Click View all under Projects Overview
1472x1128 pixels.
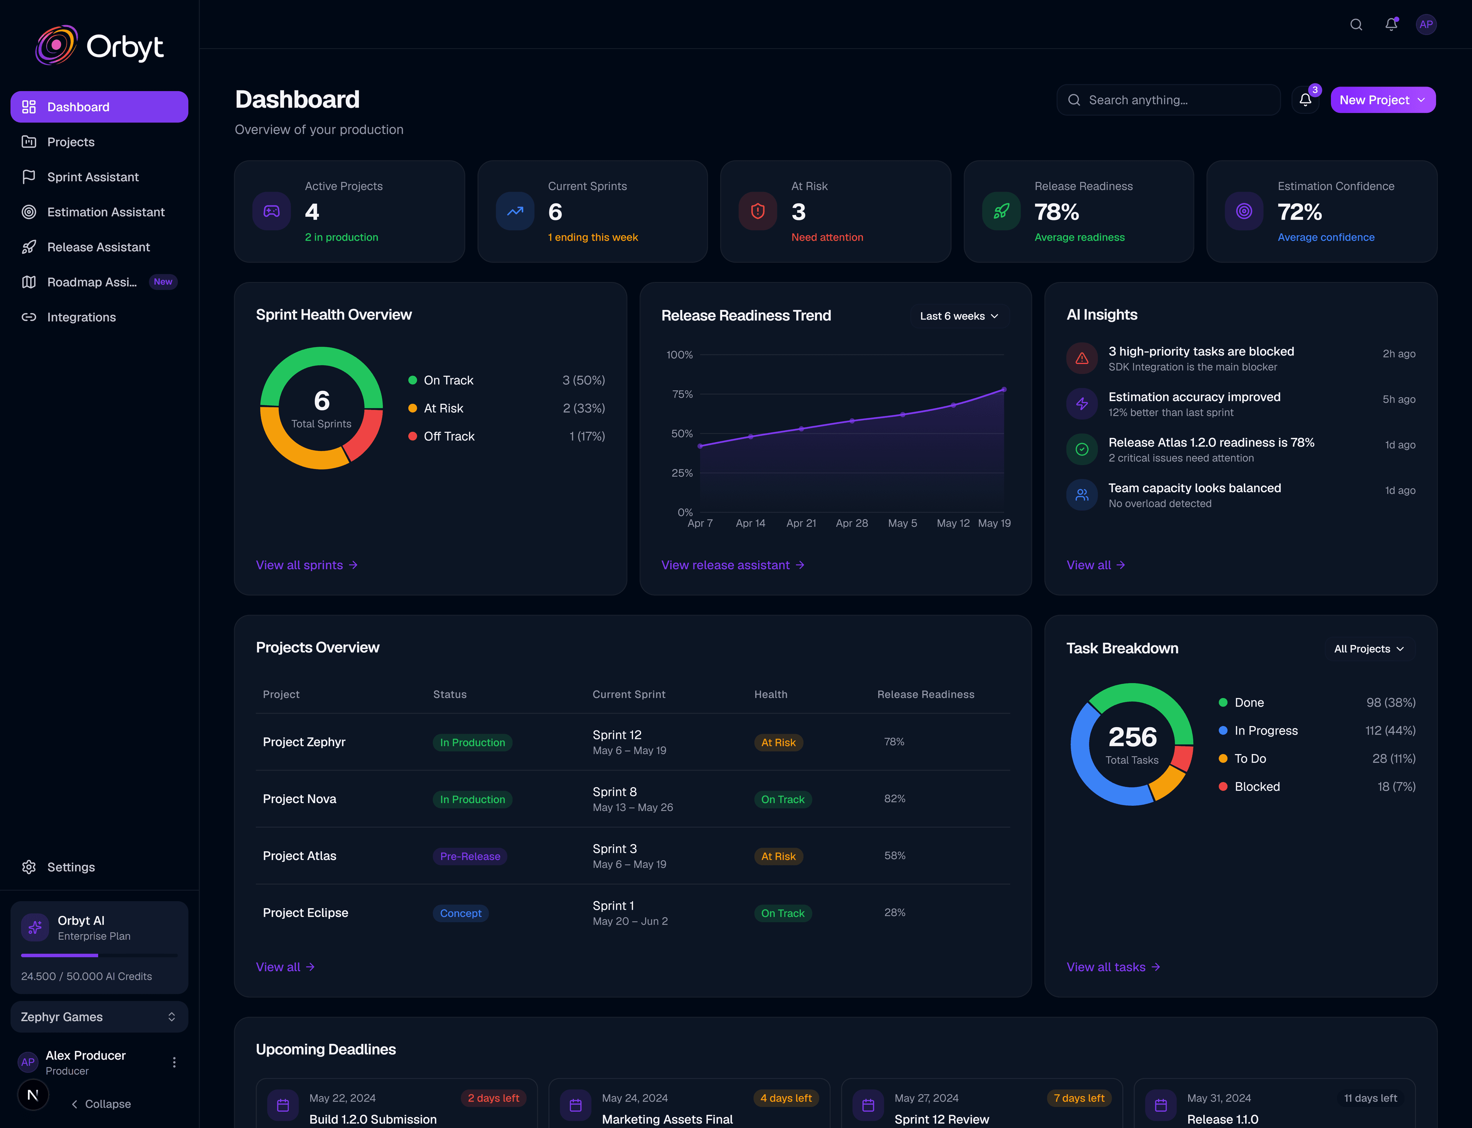pos(286,967)
